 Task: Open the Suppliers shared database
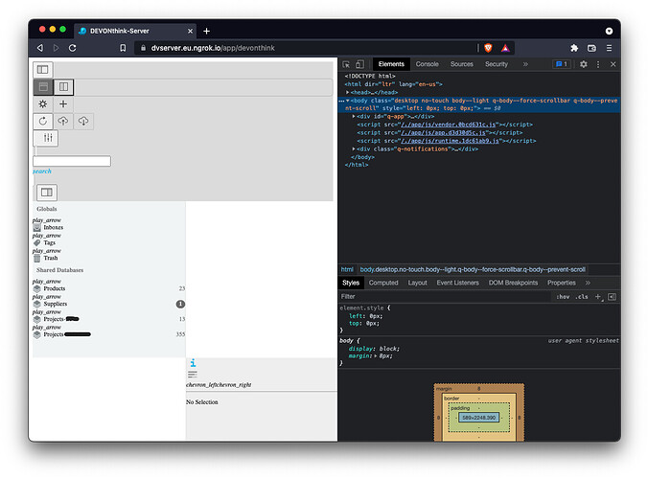point(55,304)
